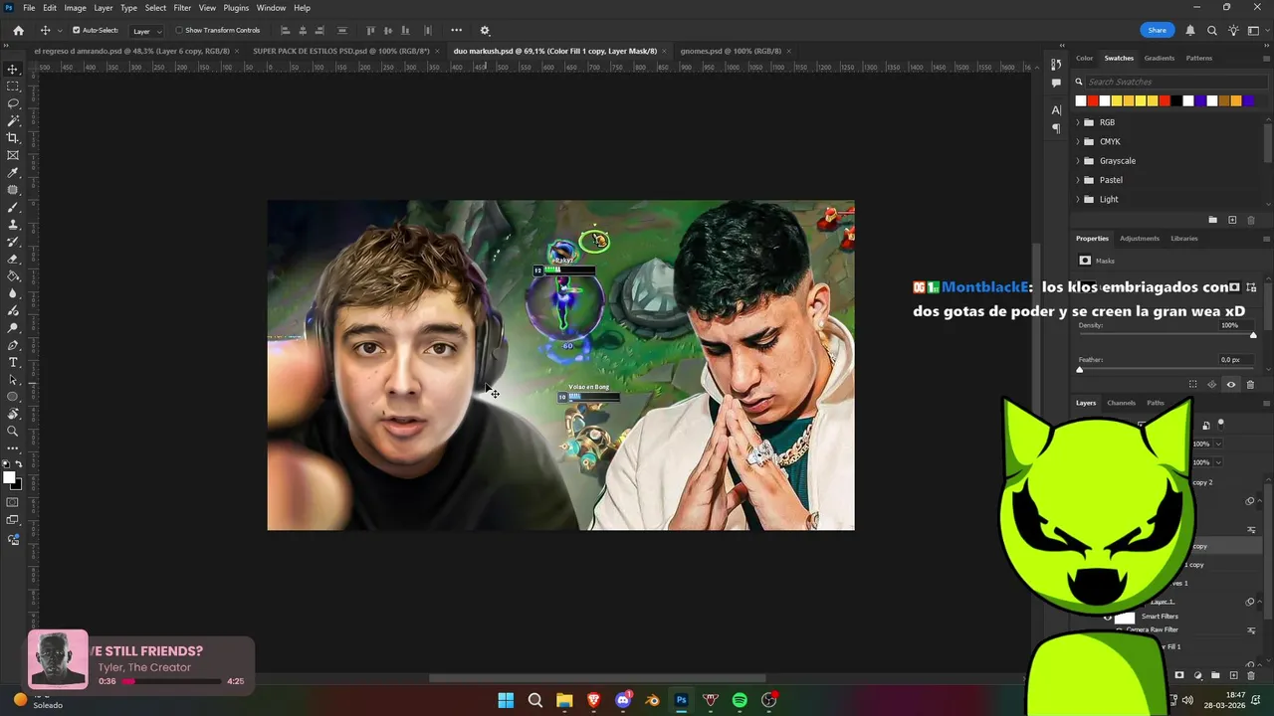Create new swatch group folder icon
This screenshot has height=716, width=1274.
coord(1212,220)
